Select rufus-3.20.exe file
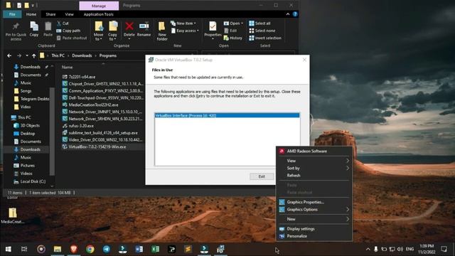Image resolution: width=455 pixels, height=256 pixels. pyautogui.click(x=81, y=126)
